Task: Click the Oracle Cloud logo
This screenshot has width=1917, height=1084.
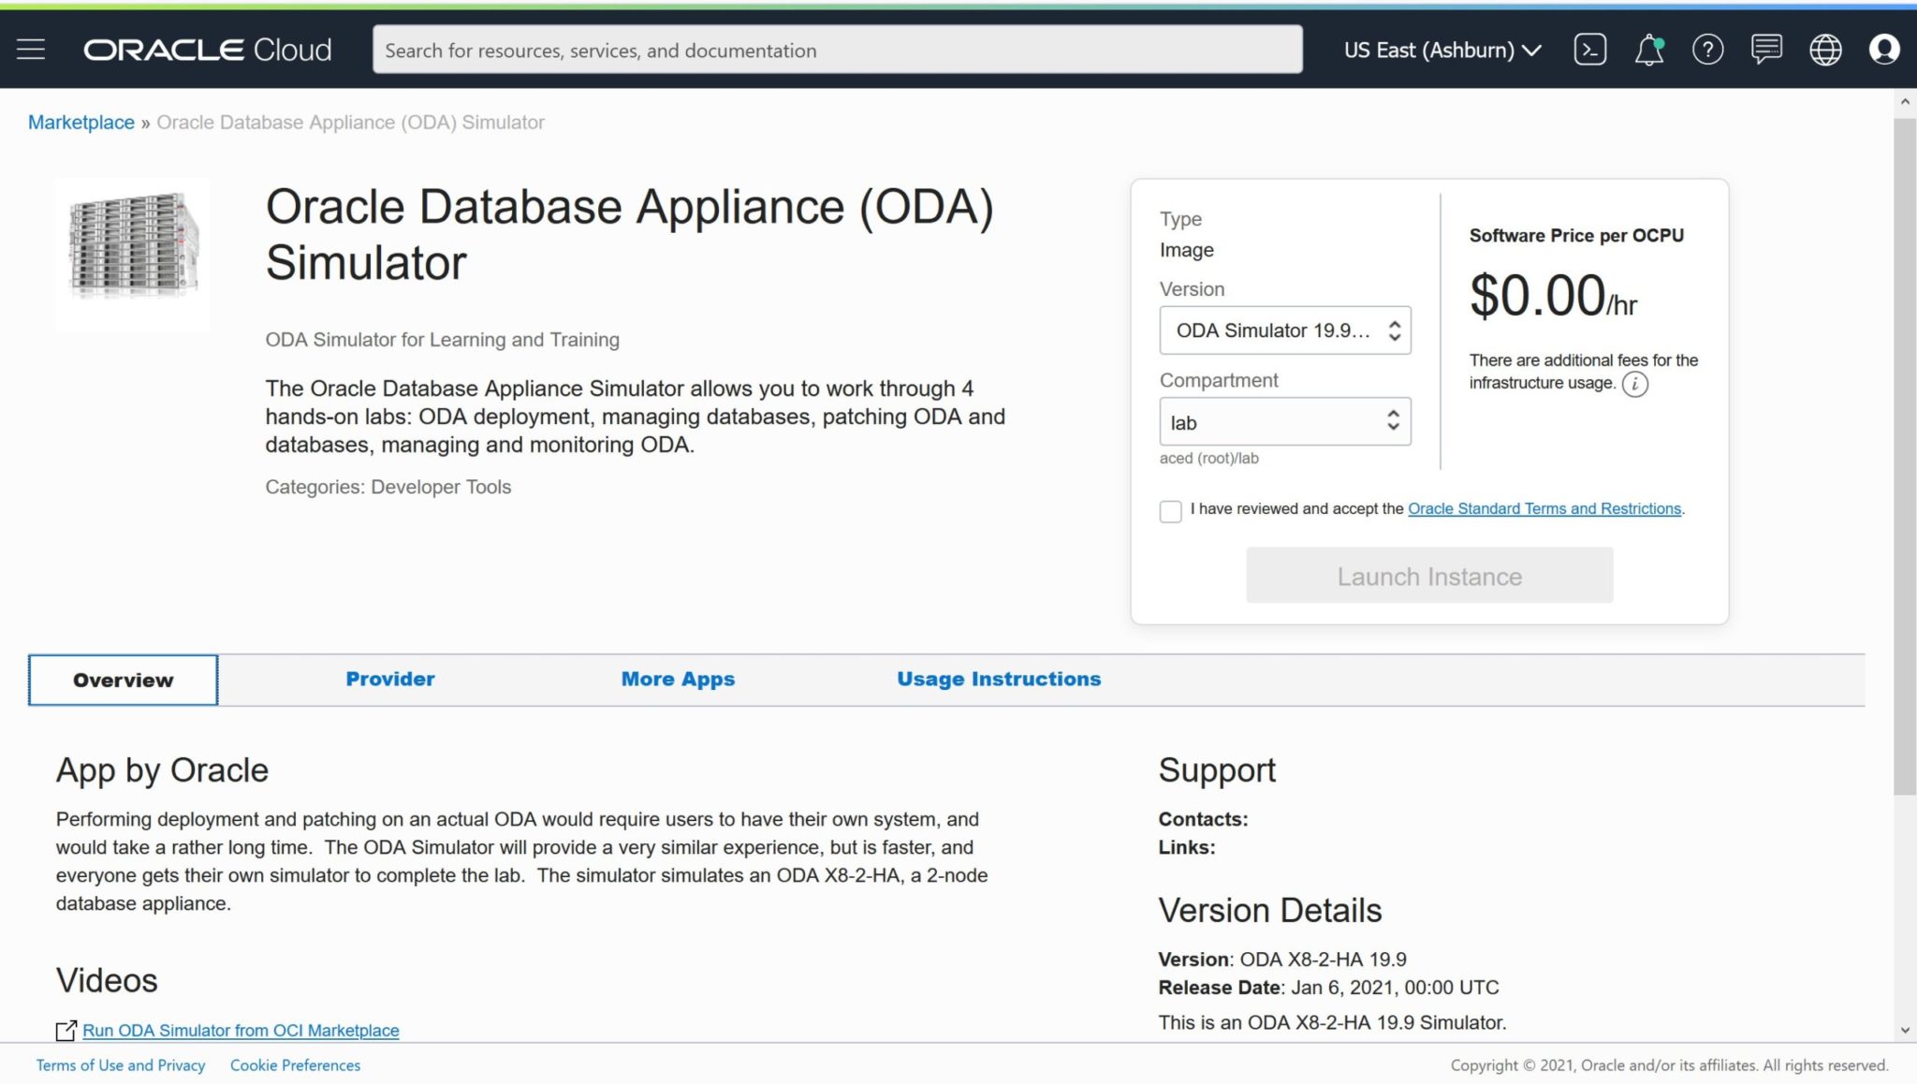Action: [208, 50]
